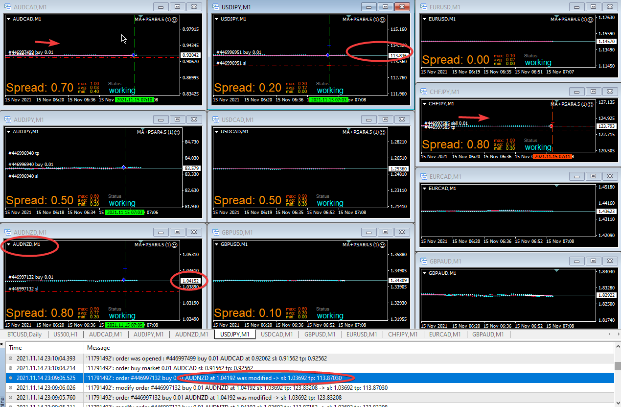Screen dimensions: 621x407
Task: Switch to the EURCAD,M1 chart tab
Action: click(x=445, y=335)
